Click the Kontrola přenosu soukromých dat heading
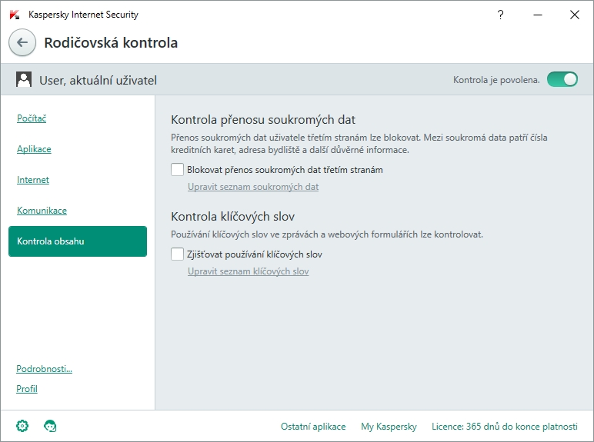The image size is (594, 442). pyautogui.click(x=263, y=120)
